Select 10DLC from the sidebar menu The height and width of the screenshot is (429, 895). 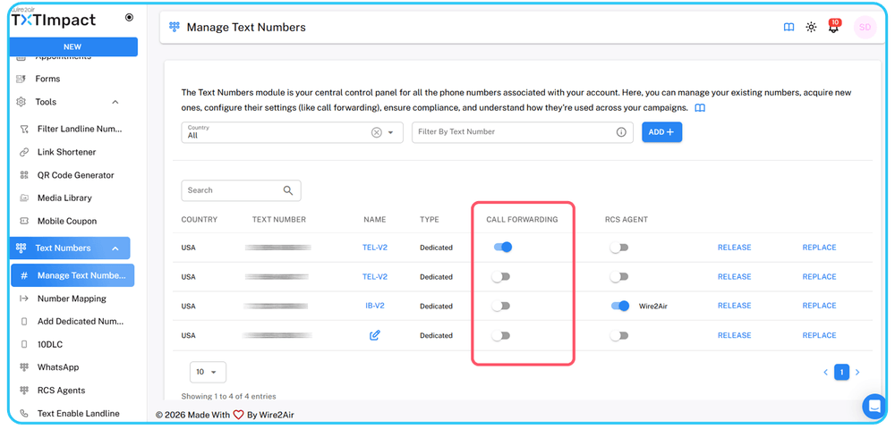click(x=50, y=344)
